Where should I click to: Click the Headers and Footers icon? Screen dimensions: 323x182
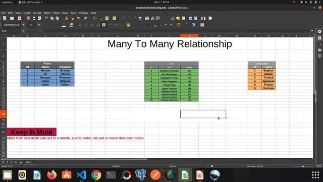click(183, 18)
